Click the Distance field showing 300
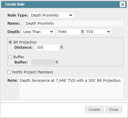 click(47, 48)
